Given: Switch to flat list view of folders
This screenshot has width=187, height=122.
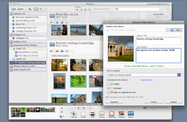Looking at the screenshot, I should pyautogui.click(x=36, y=9).
